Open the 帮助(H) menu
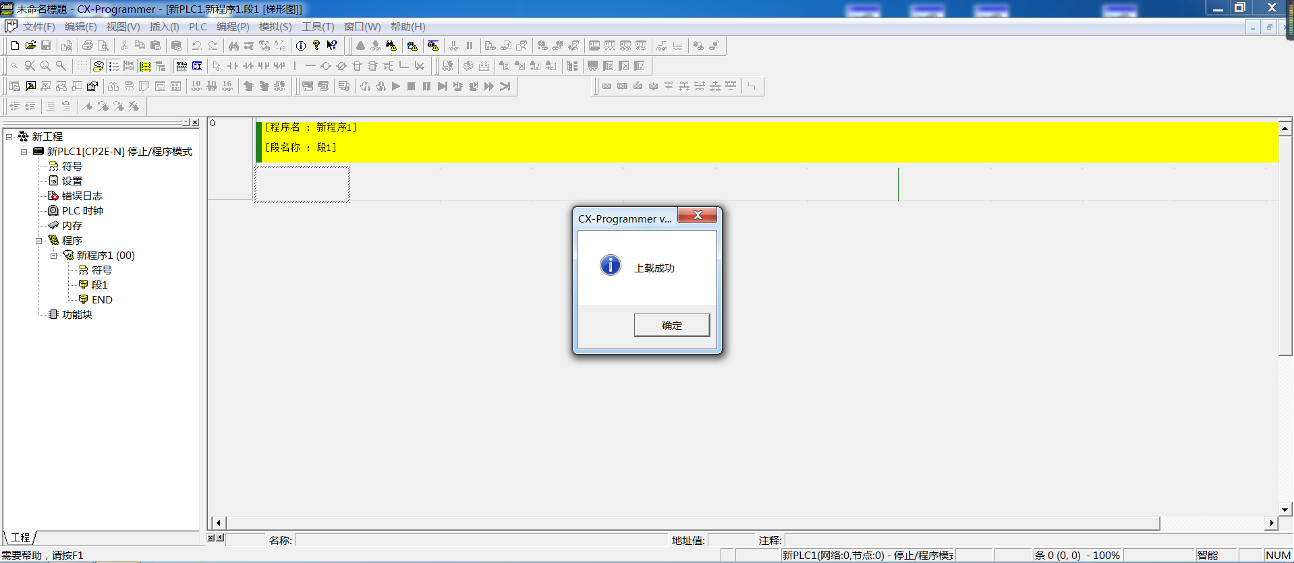This screenshot has height=563, width=1294. pos(408,27)
